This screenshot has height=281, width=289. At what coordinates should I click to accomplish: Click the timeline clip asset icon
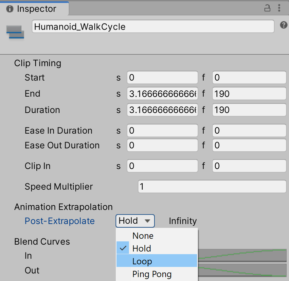coord(15,32)
